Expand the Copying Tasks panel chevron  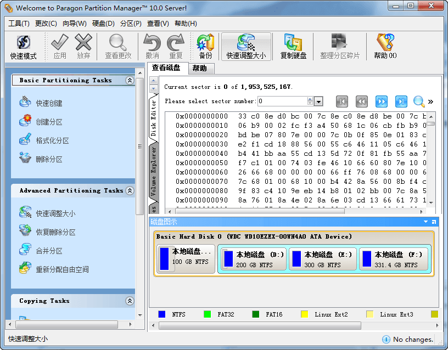click(130, 301)
